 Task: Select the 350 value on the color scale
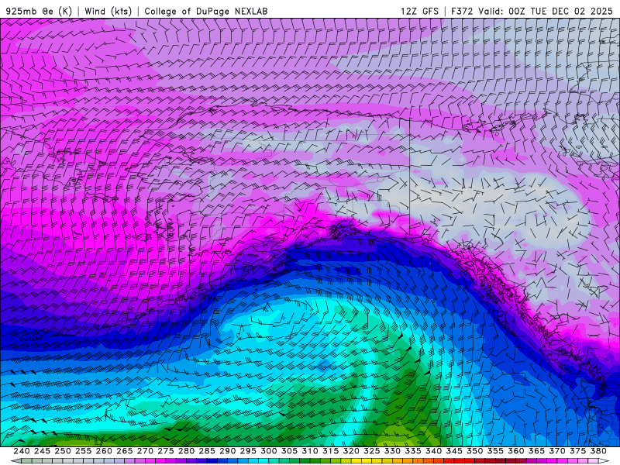(474, 451)
